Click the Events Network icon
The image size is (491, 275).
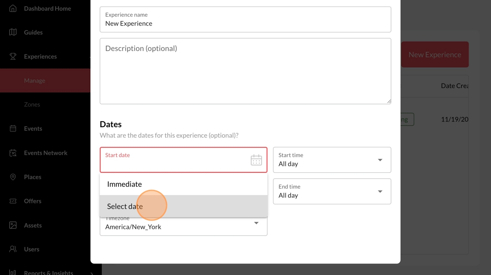tap(13, 153)
